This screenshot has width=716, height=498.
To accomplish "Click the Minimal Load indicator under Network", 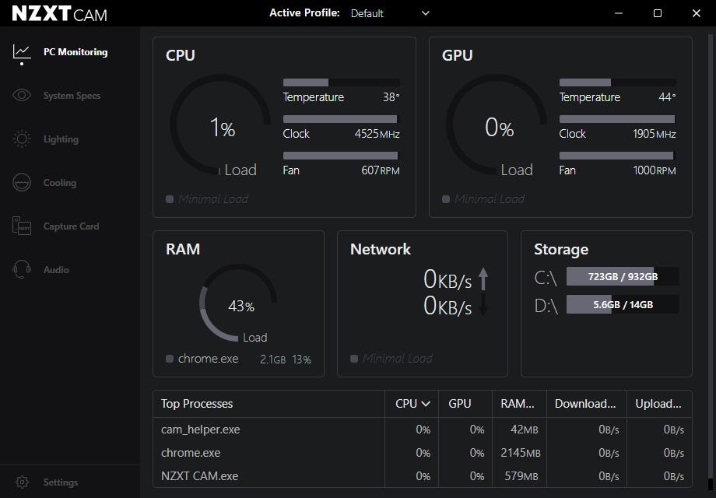I will [x=391, y=359].
